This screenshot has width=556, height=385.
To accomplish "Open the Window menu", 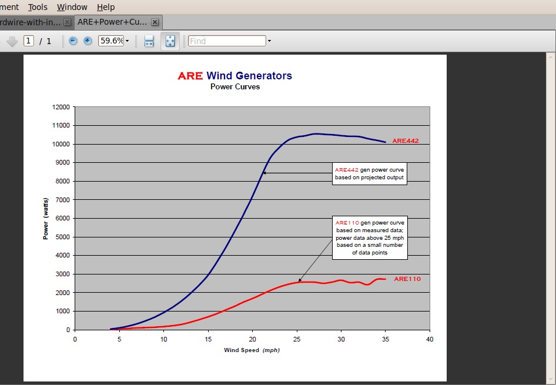I will click(72, 7).
